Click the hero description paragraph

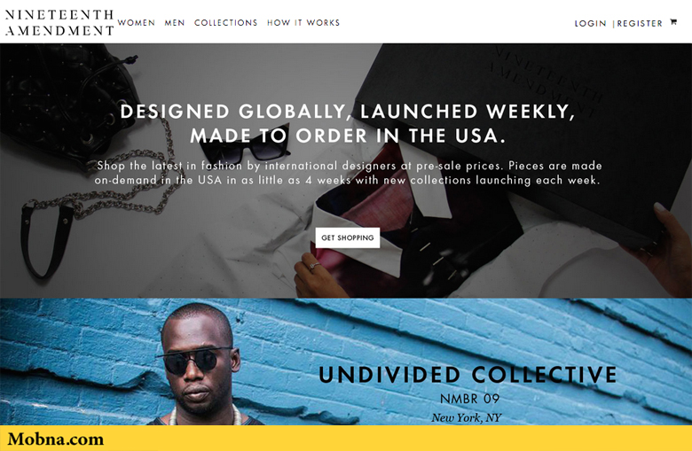point(348,173)
